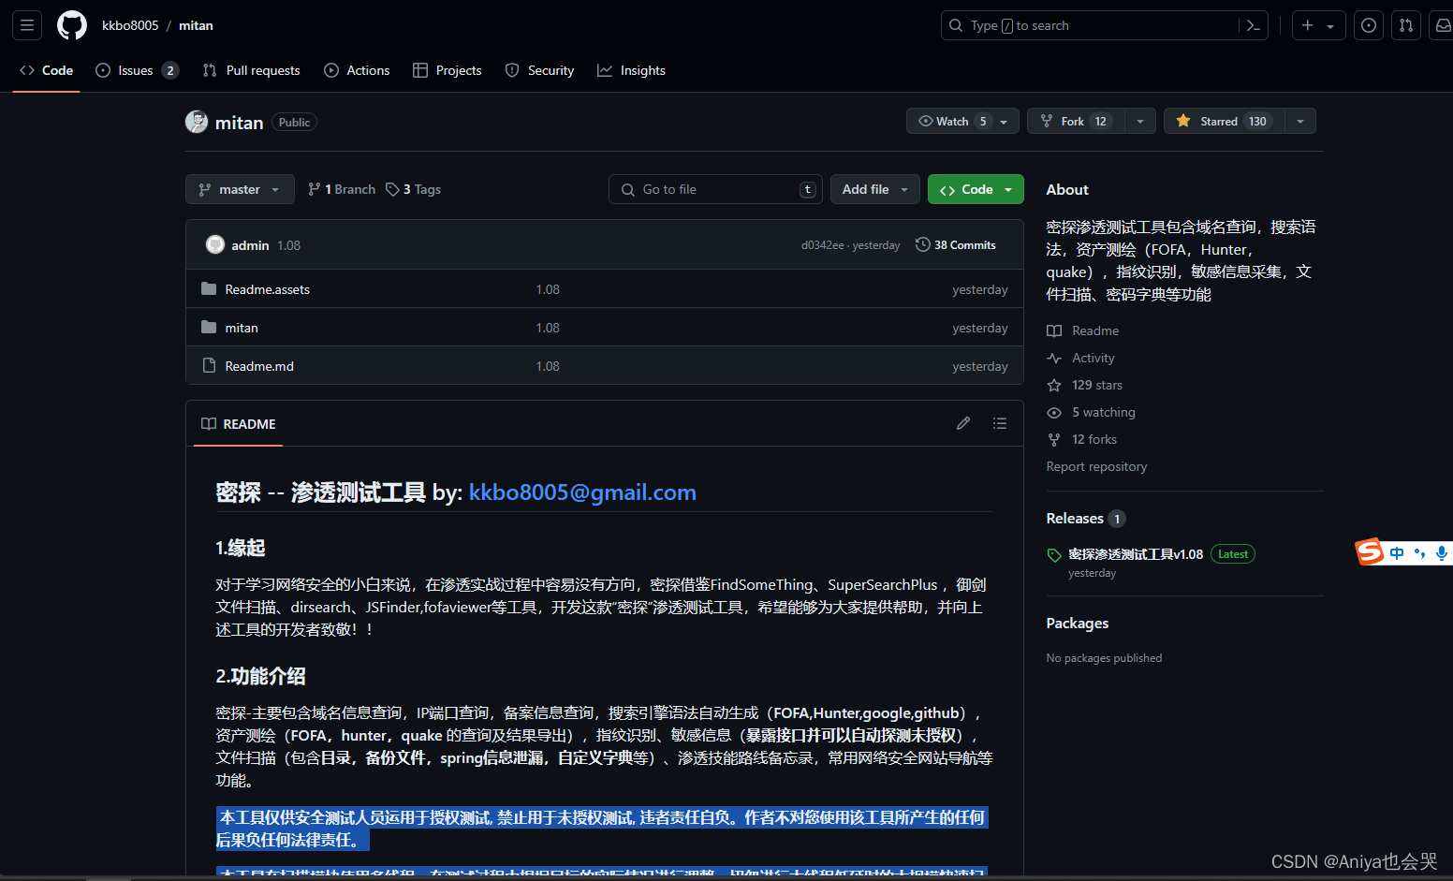Open the Pull requests tab

click(x=252, y=70)
